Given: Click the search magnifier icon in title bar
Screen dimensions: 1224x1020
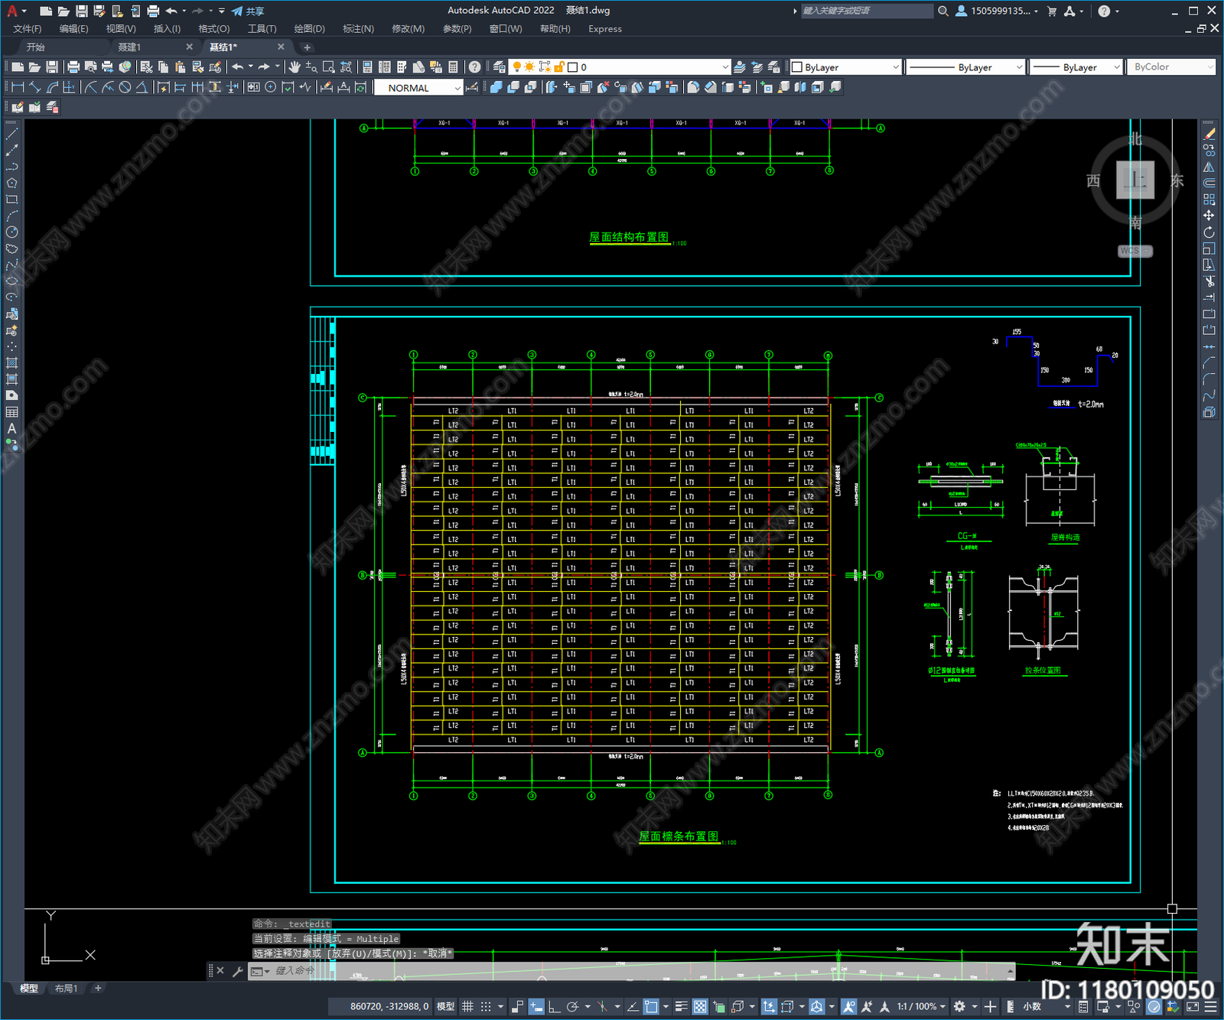Looking at the screenshot, I should tap(943, 11).
